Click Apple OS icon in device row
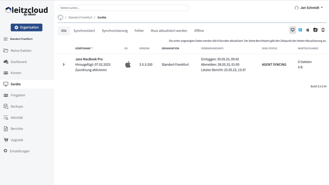This screenshot has width=329, height=185. 128,64
